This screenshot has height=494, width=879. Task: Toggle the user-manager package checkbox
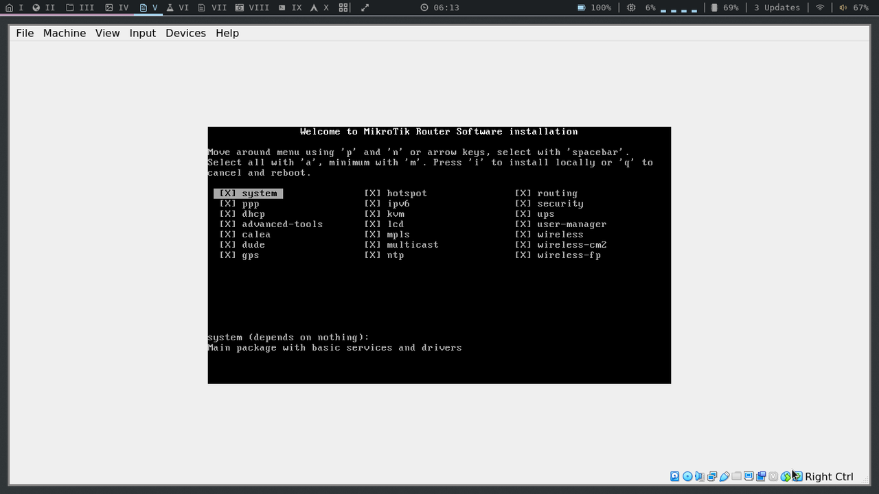coord(523,224)
